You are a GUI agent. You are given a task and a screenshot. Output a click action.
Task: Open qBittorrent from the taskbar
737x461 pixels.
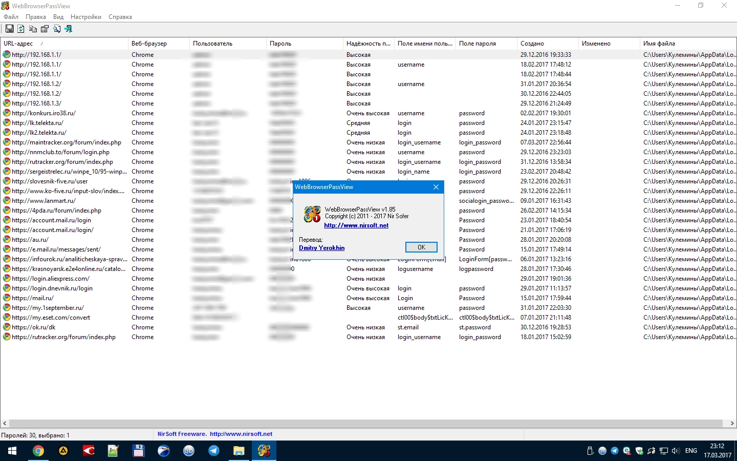pyautogui.click(x=188, y=451)
